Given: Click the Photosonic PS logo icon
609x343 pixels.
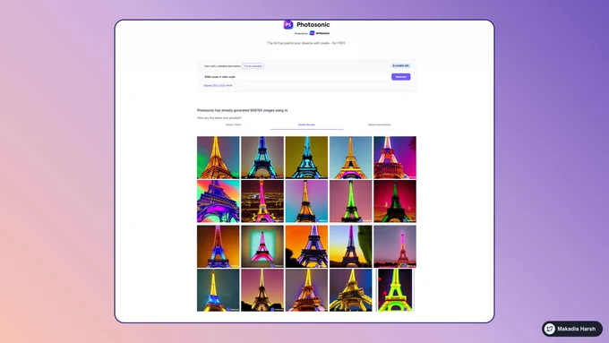Looking at the screenshot, I should (287, 25).
